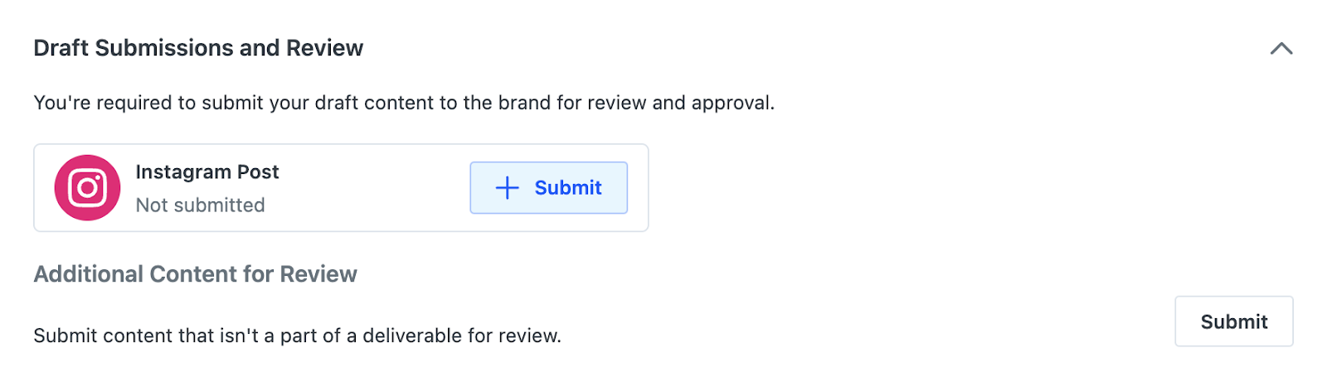Click the Instagram Post deliverable title

[207, 172]
